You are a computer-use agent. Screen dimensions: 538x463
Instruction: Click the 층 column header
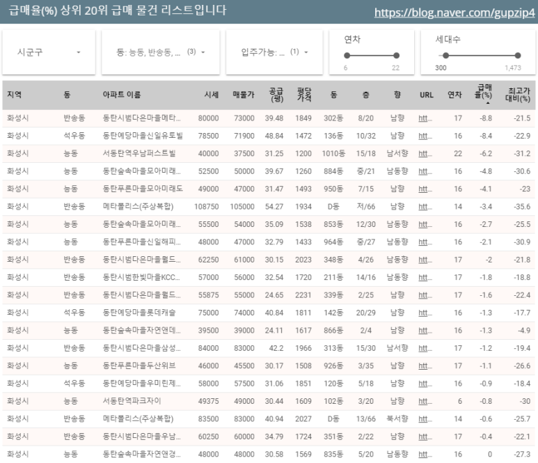click(366, 95)
